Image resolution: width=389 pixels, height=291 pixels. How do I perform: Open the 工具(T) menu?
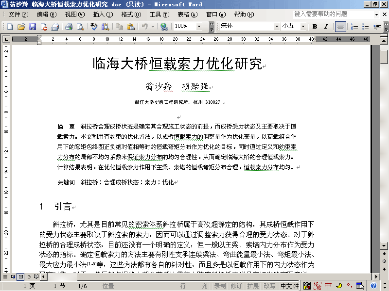pos(159,15)
